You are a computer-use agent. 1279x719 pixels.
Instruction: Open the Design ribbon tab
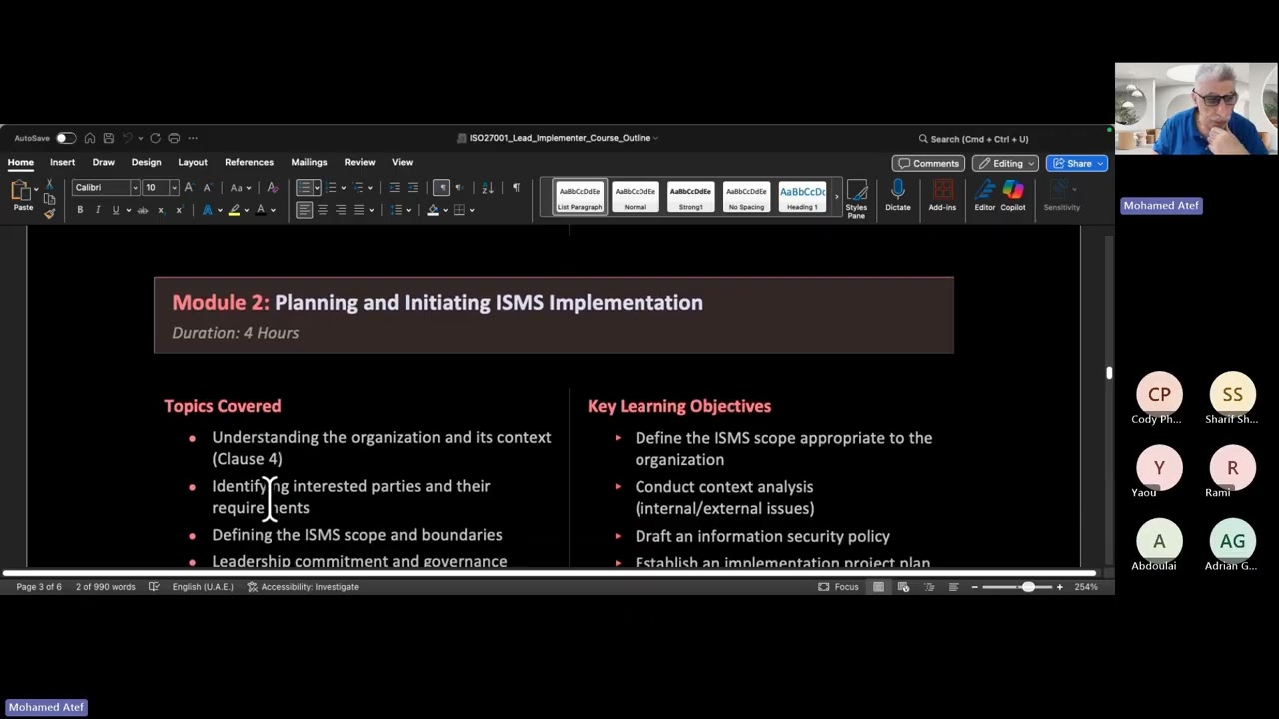[146, 162]
